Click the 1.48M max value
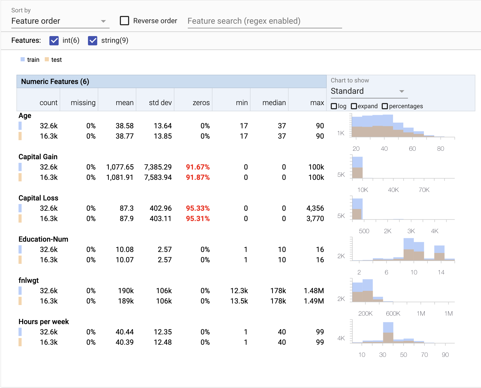This screenshot has width=481, height=388. point(314,291)
